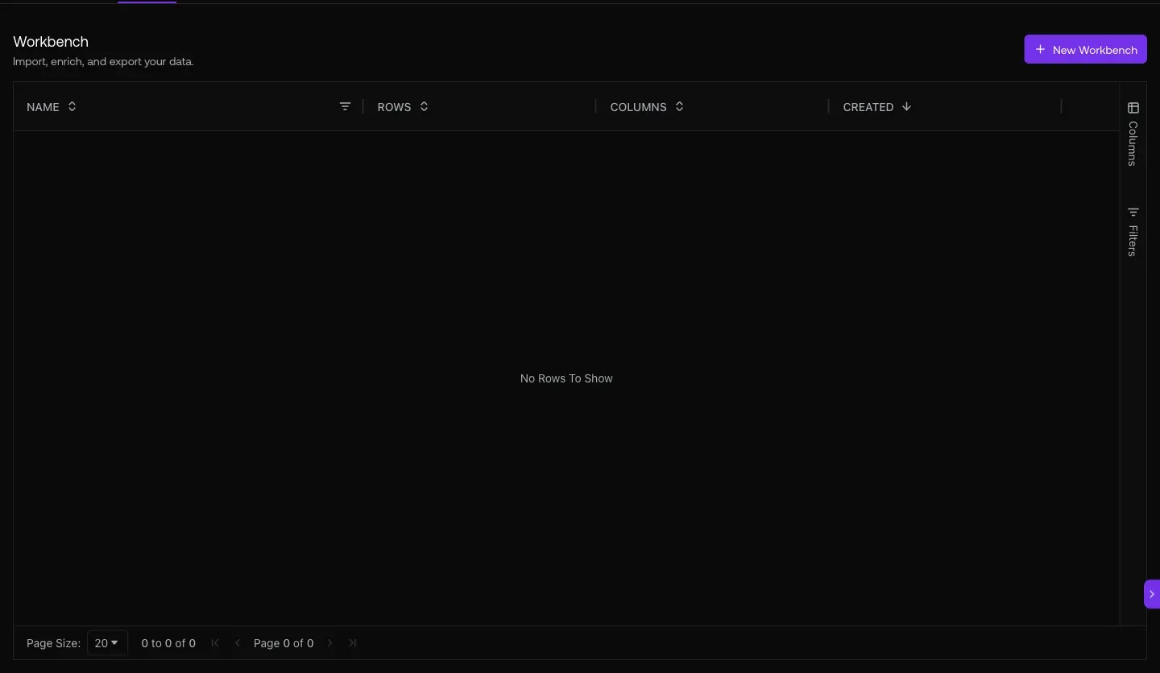This screenshot has height=673, width=1160.
Task: Open the NAME column filter menu icon
Action: click(x=345, y=106)
